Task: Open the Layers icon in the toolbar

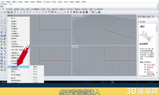Action: tap(74, 12)
